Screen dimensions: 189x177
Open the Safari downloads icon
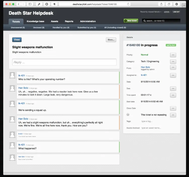click(177, 4)
